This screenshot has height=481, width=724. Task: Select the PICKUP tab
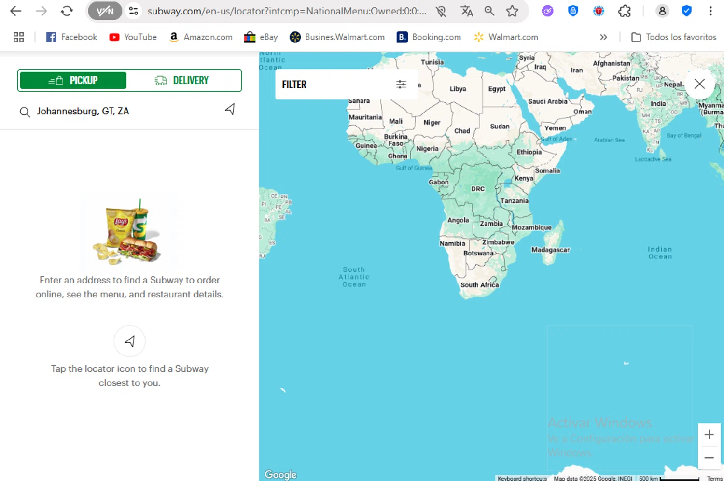point(73,80)
